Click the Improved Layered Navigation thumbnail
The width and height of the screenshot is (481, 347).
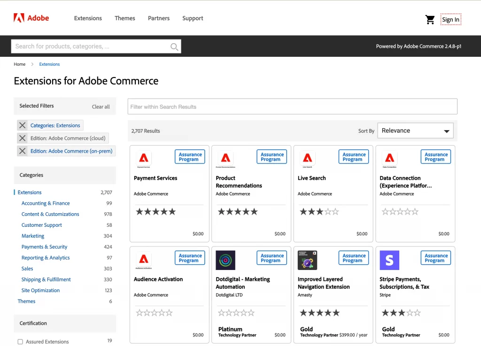(x=307, y=260)
